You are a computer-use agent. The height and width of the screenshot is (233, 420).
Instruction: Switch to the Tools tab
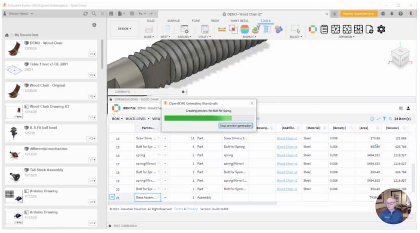266,21
